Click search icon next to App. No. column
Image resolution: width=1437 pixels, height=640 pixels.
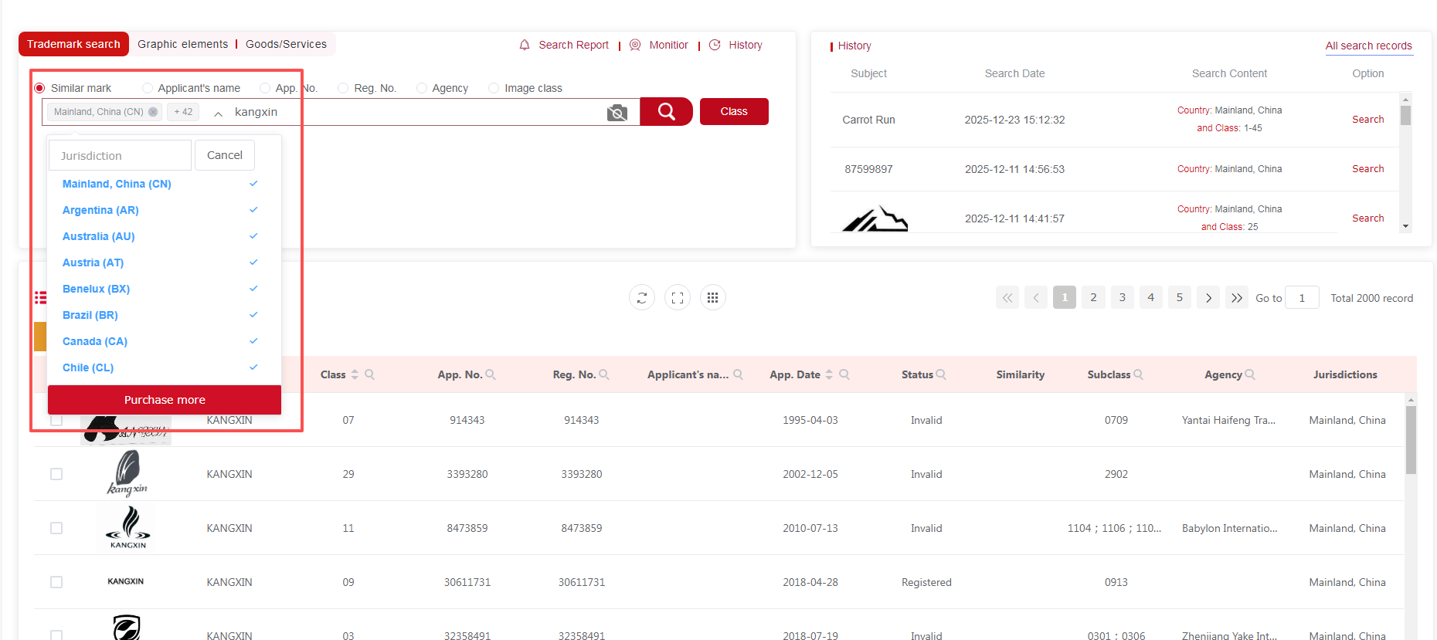tap(491, 374)
